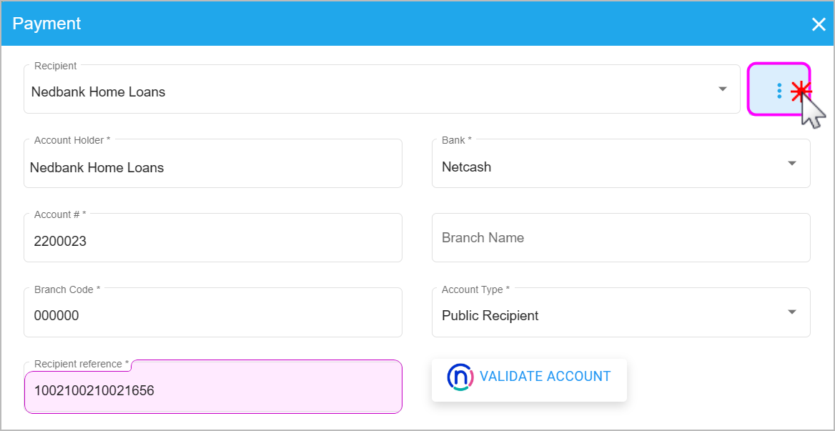Open the Account Type dropdown
Image resolution: width=835 pixels, height=431 pixels.
pyautogui.click(x=621, y=312)
